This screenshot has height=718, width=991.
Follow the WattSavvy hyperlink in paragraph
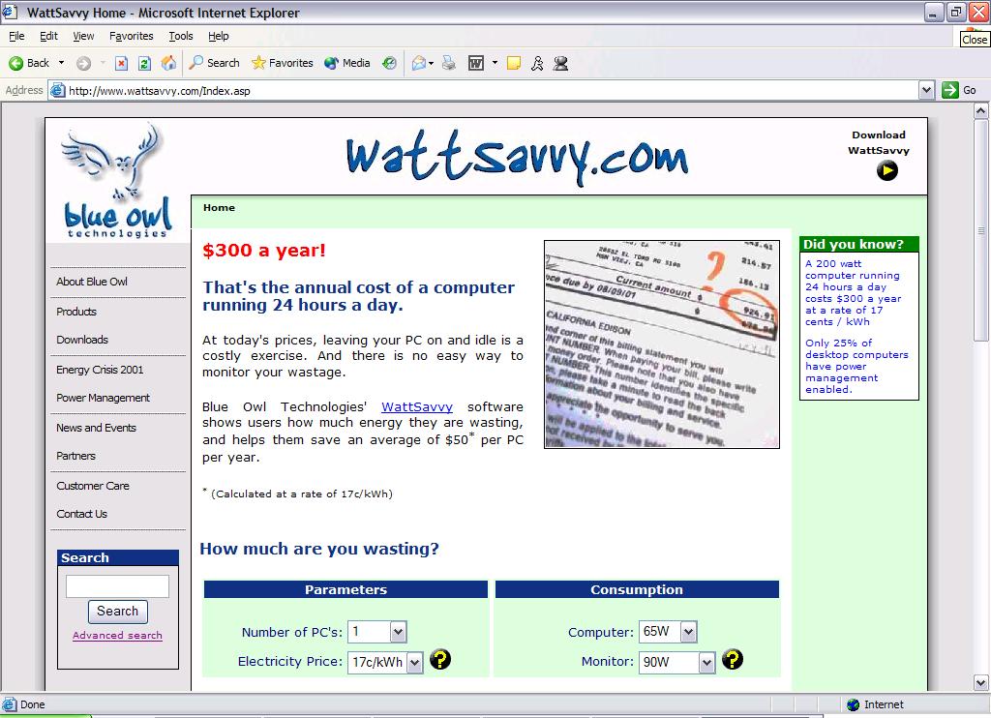click(x=416, y=407)
